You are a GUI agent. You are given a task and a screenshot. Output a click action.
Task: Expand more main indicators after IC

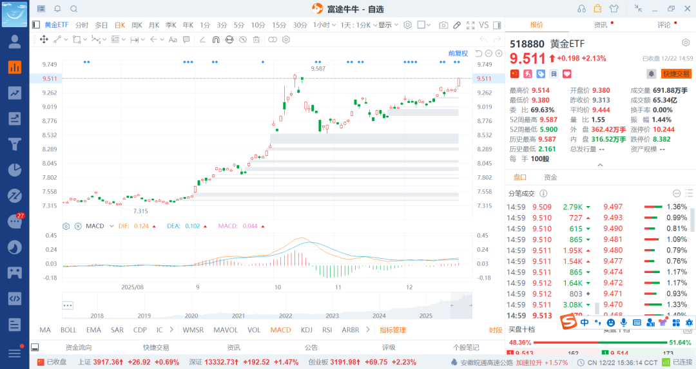(171, 330)
